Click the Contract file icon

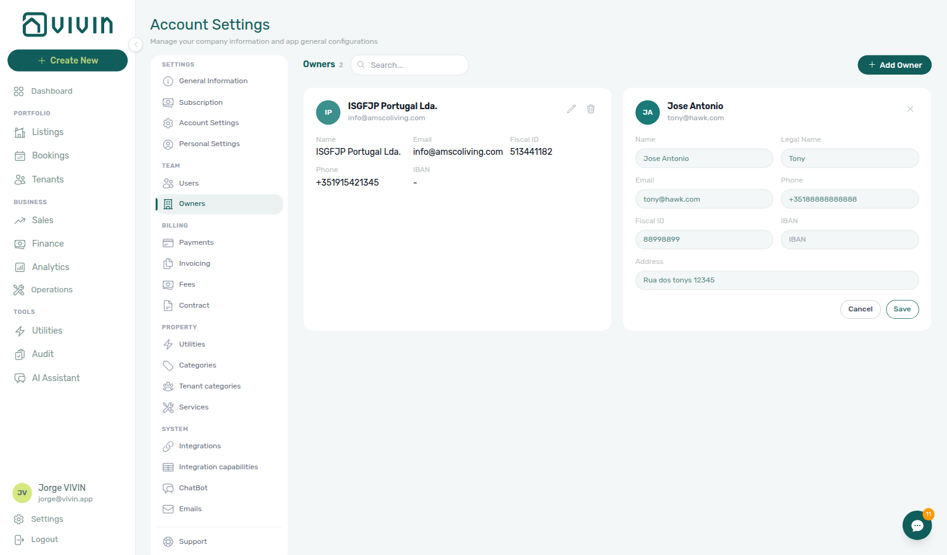[x=168, y=306]
